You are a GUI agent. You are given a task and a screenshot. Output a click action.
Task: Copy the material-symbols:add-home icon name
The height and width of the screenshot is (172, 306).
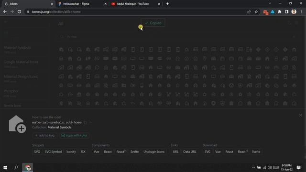(85, 122)
